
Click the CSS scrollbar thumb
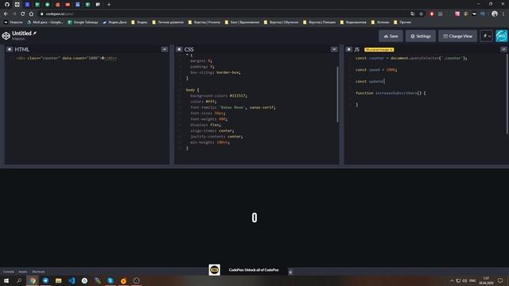coord(337,94)
